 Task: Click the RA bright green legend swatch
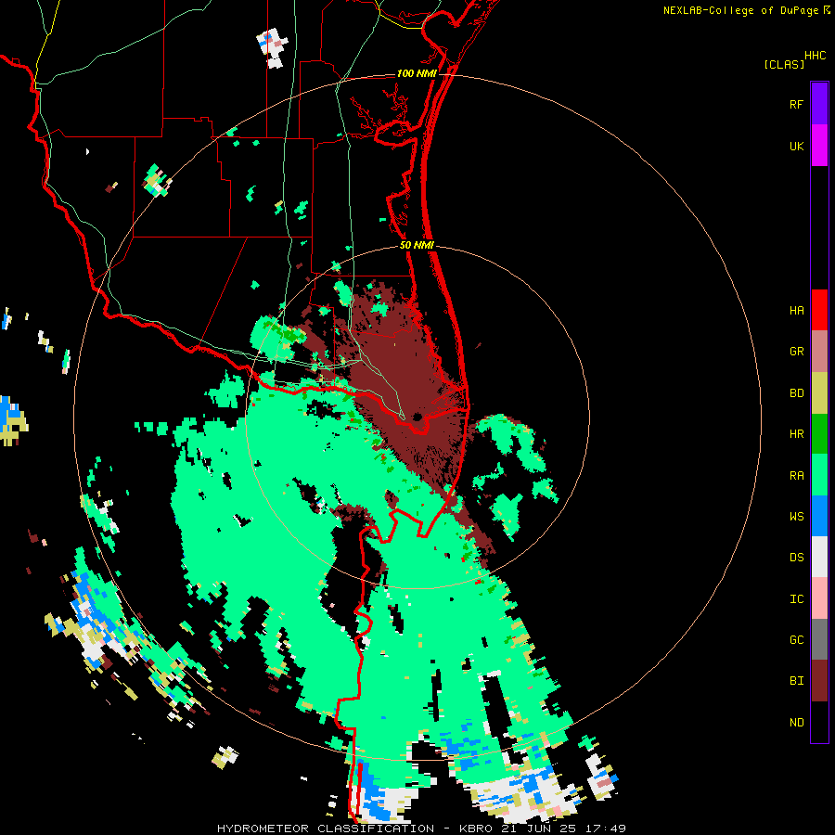[819, 475]
